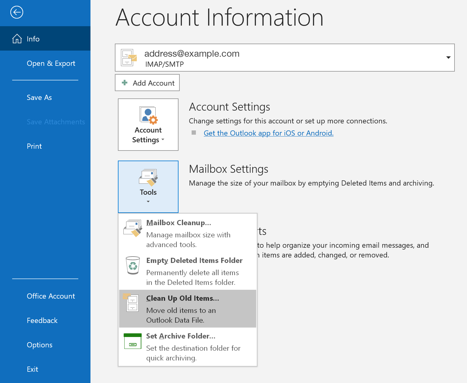The height and width of the screenshot is (383, 467).
Task: Select Mailbox Cleanup from the menu
Action: click(179, 223)
